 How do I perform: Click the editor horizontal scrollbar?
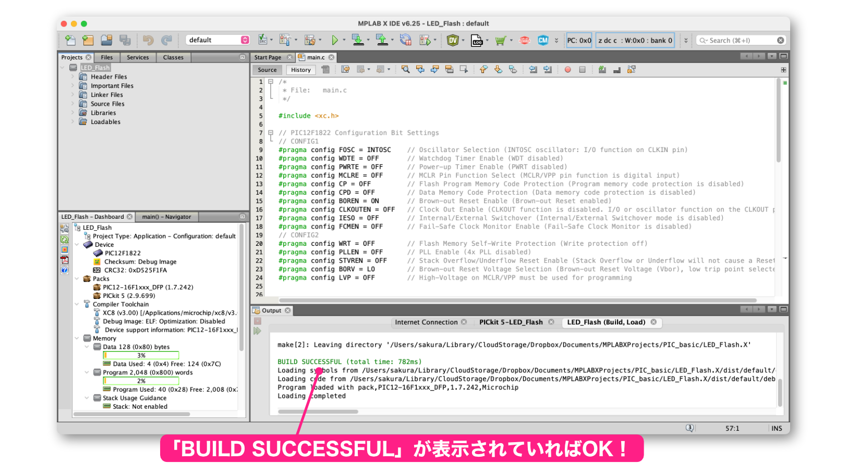click(517, 300)
